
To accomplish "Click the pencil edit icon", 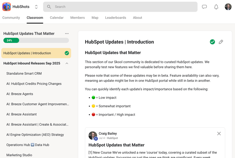I will click(221, 42).
